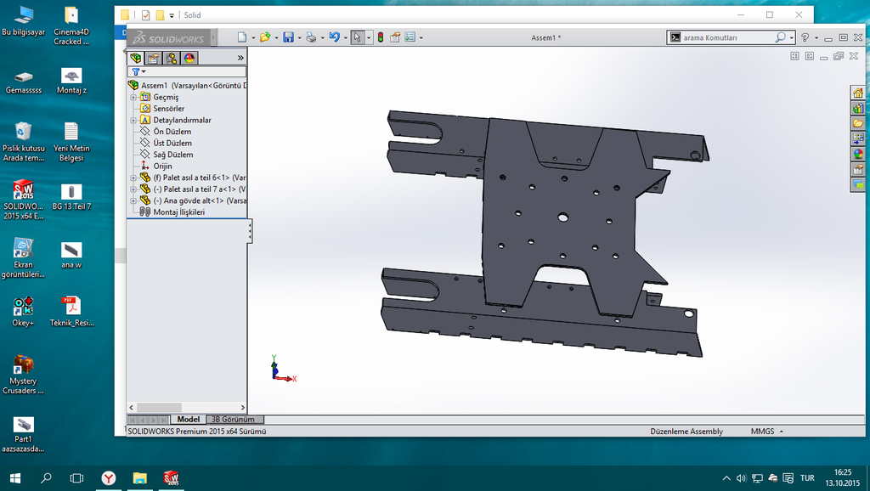Screen dimensions: 870x491
Task: Select Ön Düzlem in feature tree
Action: [x=172, y=132]
